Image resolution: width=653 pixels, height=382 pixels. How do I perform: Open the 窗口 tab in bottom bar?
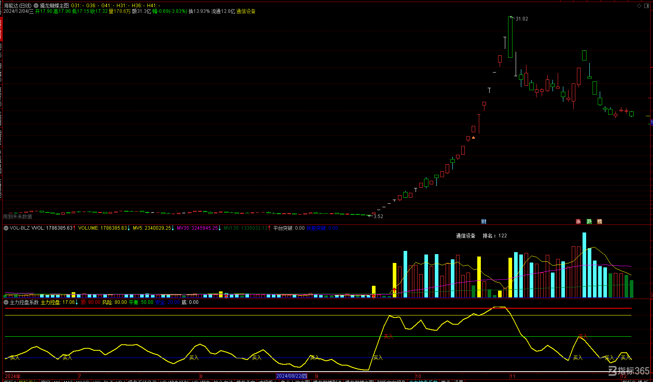(x=46, y=380)
